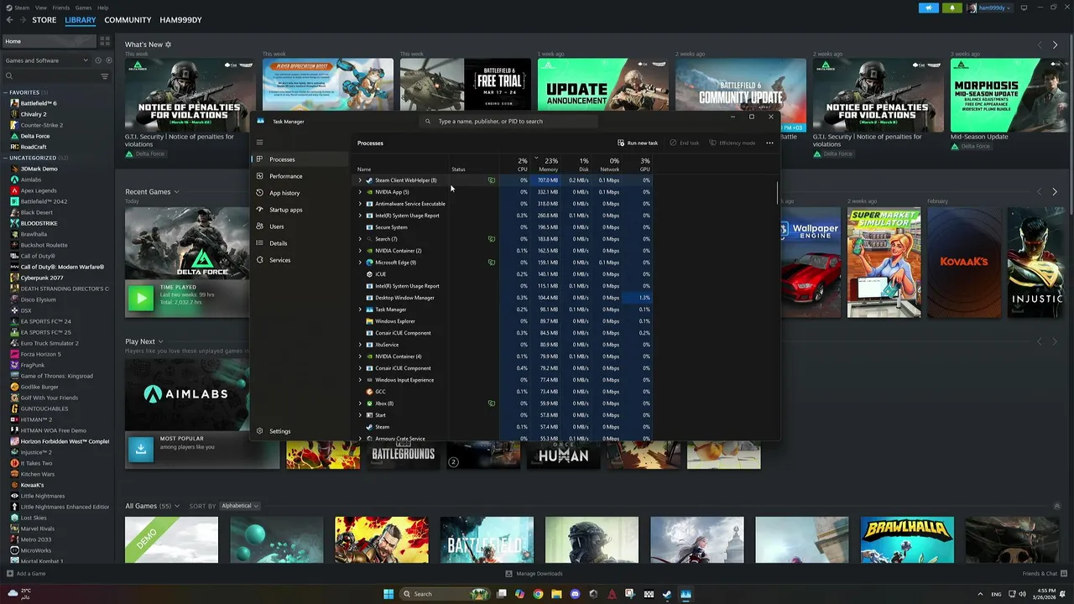This screenshot has width=1074, height=604.
Task: Open Manage Downloads in Steam bottom bar
Action: pyautogui.click(x=534, y=574)
